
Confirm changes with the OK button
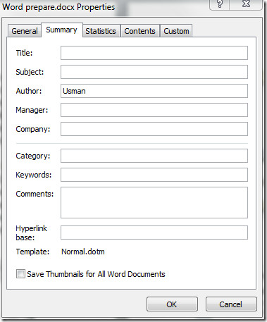tap(172, 304)
